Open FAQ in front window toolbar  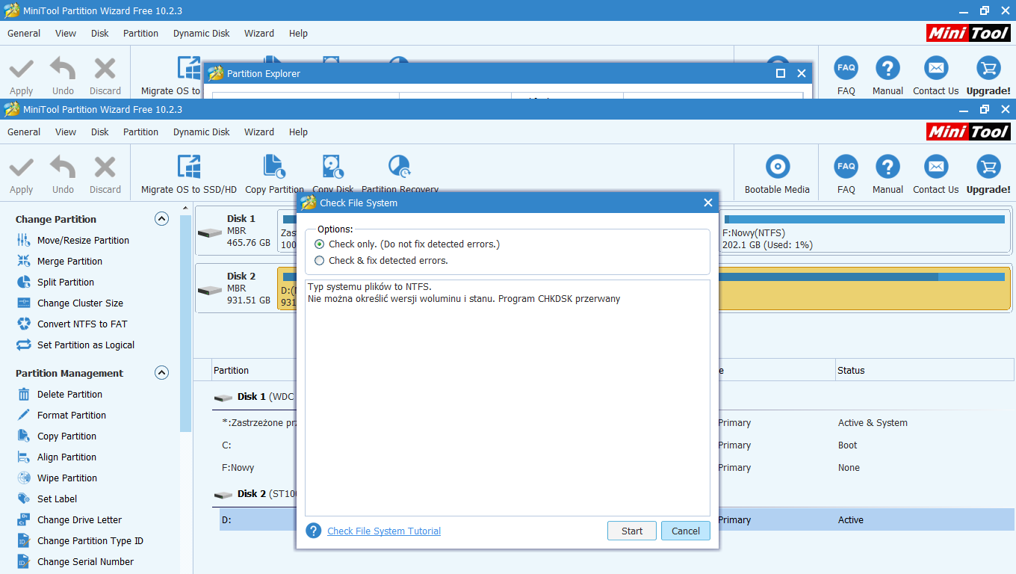coord(846,174)
